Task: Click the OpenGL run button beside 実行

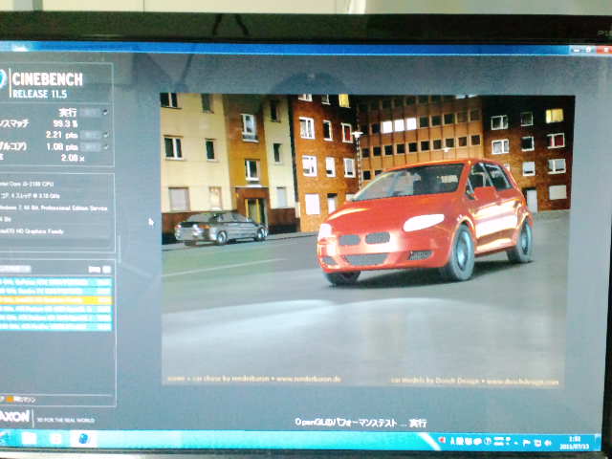Action: pos(90,113)
